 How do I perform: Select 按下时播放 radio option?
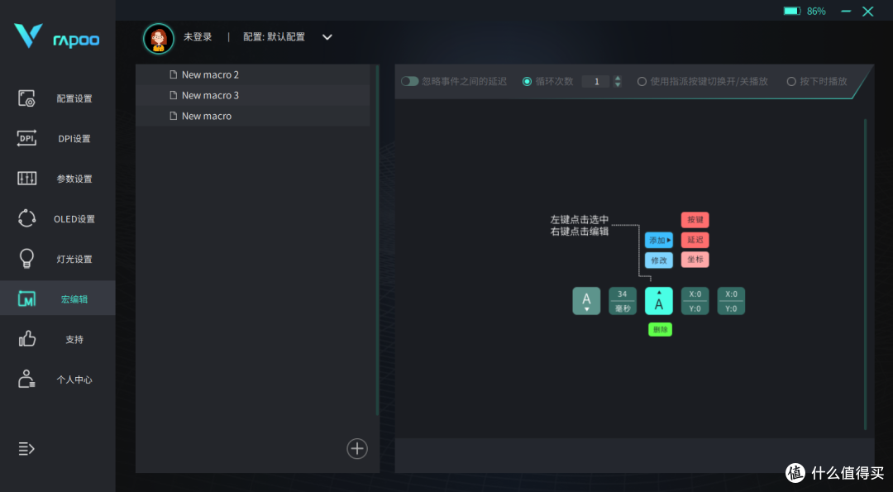pos(791,81)
